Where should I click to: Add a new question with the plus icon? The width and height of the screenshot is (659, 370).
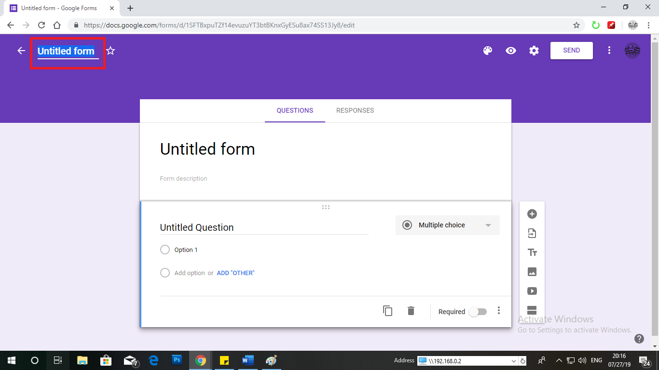pyautogui.click(x=531, y=213)
